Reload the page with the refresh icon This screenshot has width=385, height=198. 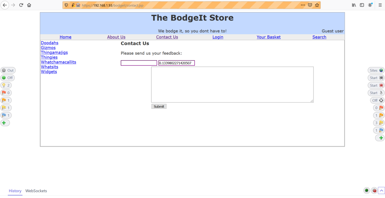(21, 5)
